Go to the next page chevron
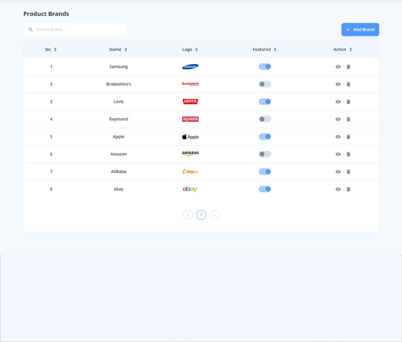402x342 pixels. [x=214, y=215]
